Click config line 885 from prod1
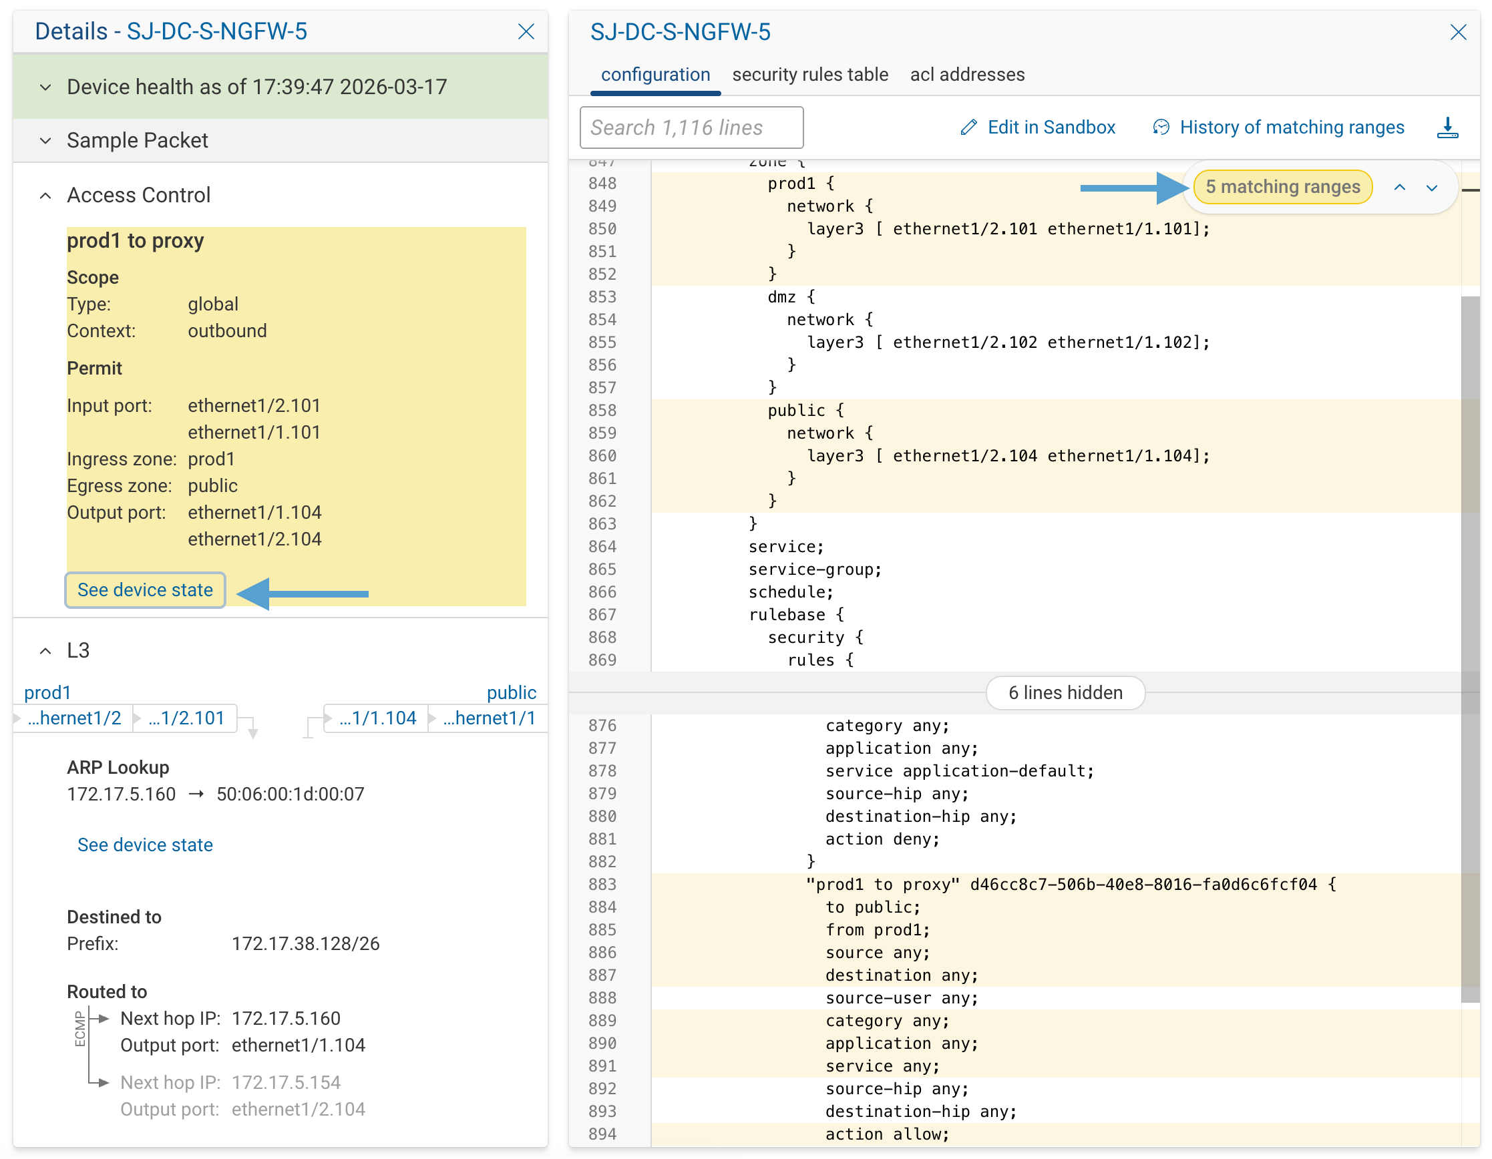Screen dimensions: 1492x1159 (x=877, y=929)
